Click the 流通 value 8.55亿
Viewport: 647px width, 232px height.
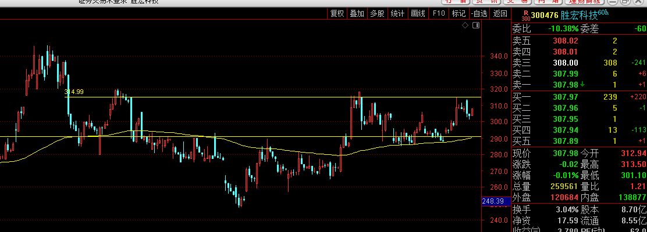pyautogui.click(x=634, y=221)
